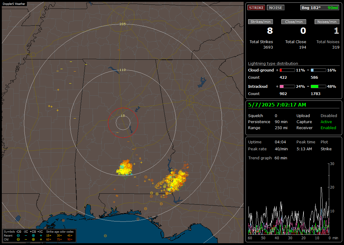Image resolution: width=344 pixels, height=245 pixels.
Task: Click the Uptime value 04:04
Action: click(x=281, y=142)
